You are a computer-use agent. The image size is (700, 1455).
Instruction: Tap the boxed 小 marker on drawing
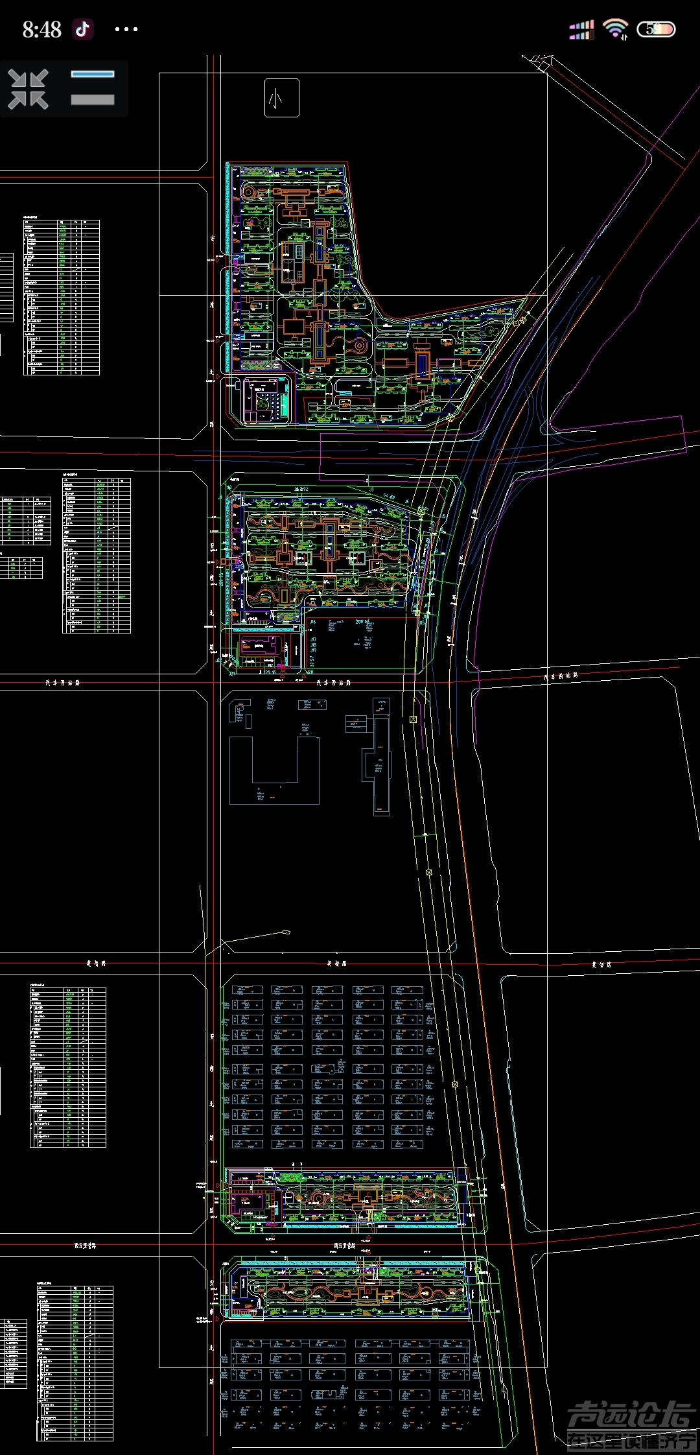point(281,99)
